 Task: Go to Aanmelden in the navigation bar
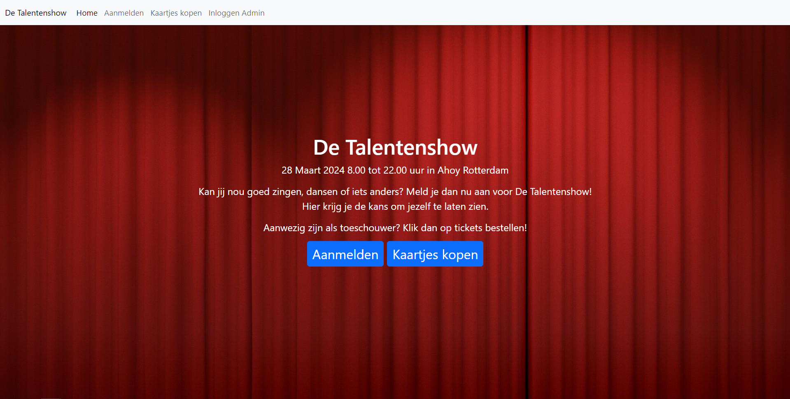click(x=124, y=13)
